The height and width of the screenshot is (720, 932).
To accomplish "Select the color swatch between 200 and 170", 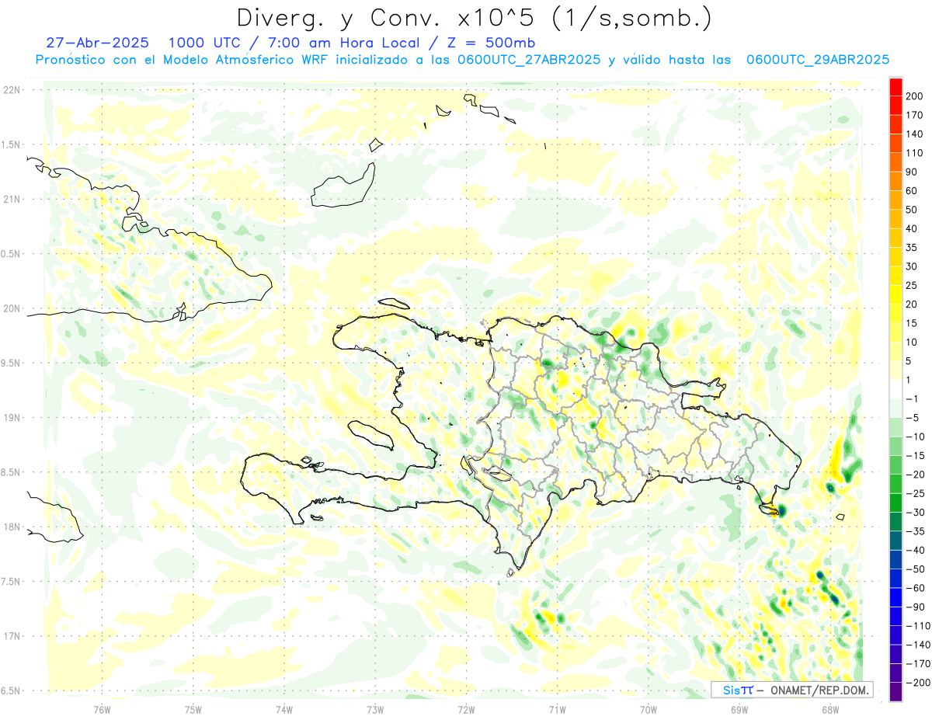I will [895, 105].
